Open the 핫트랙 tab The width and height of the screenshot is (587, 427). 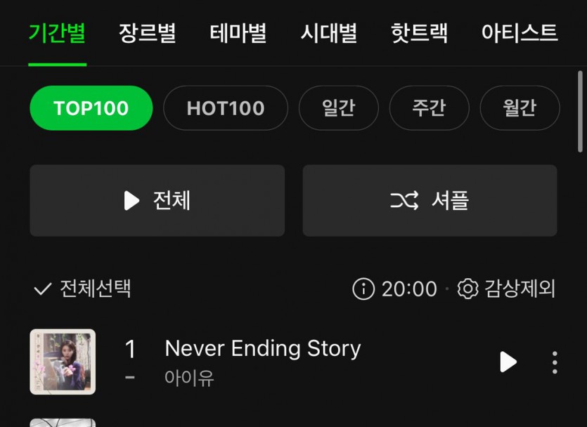pos(419,33)
